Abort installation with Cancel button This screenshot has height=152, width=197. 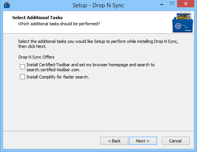tap(175, 141)
